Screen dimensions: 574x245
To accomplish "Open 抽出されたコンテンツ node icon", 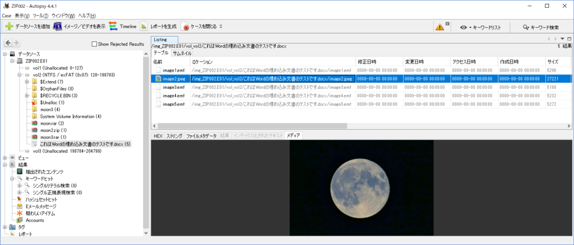I will [20, 172].
